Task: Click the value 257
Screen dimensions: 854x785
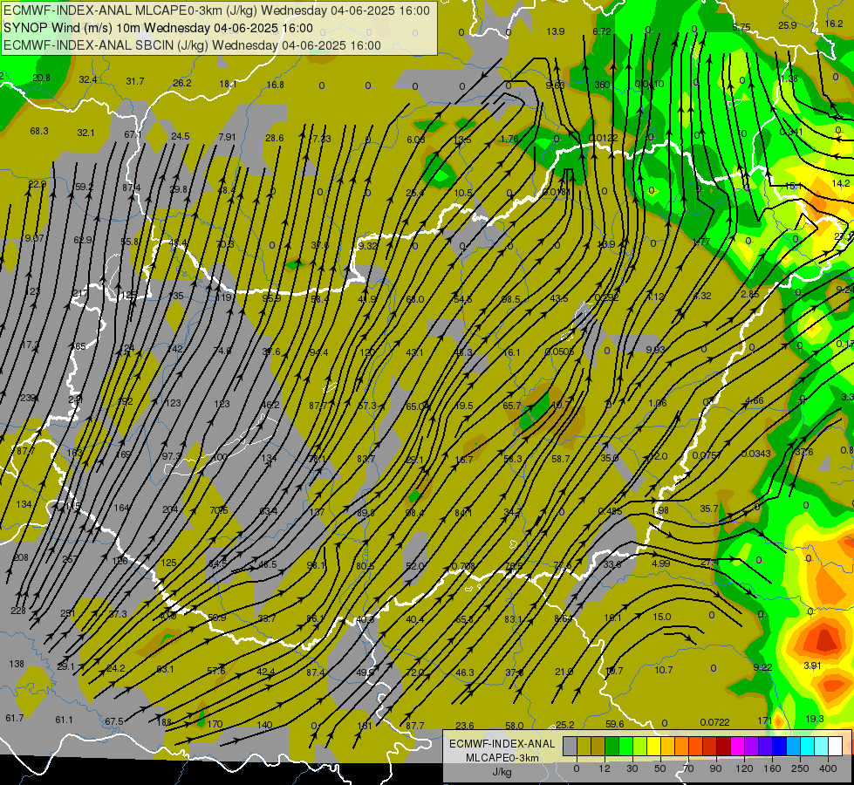Action: coord(70,559)
